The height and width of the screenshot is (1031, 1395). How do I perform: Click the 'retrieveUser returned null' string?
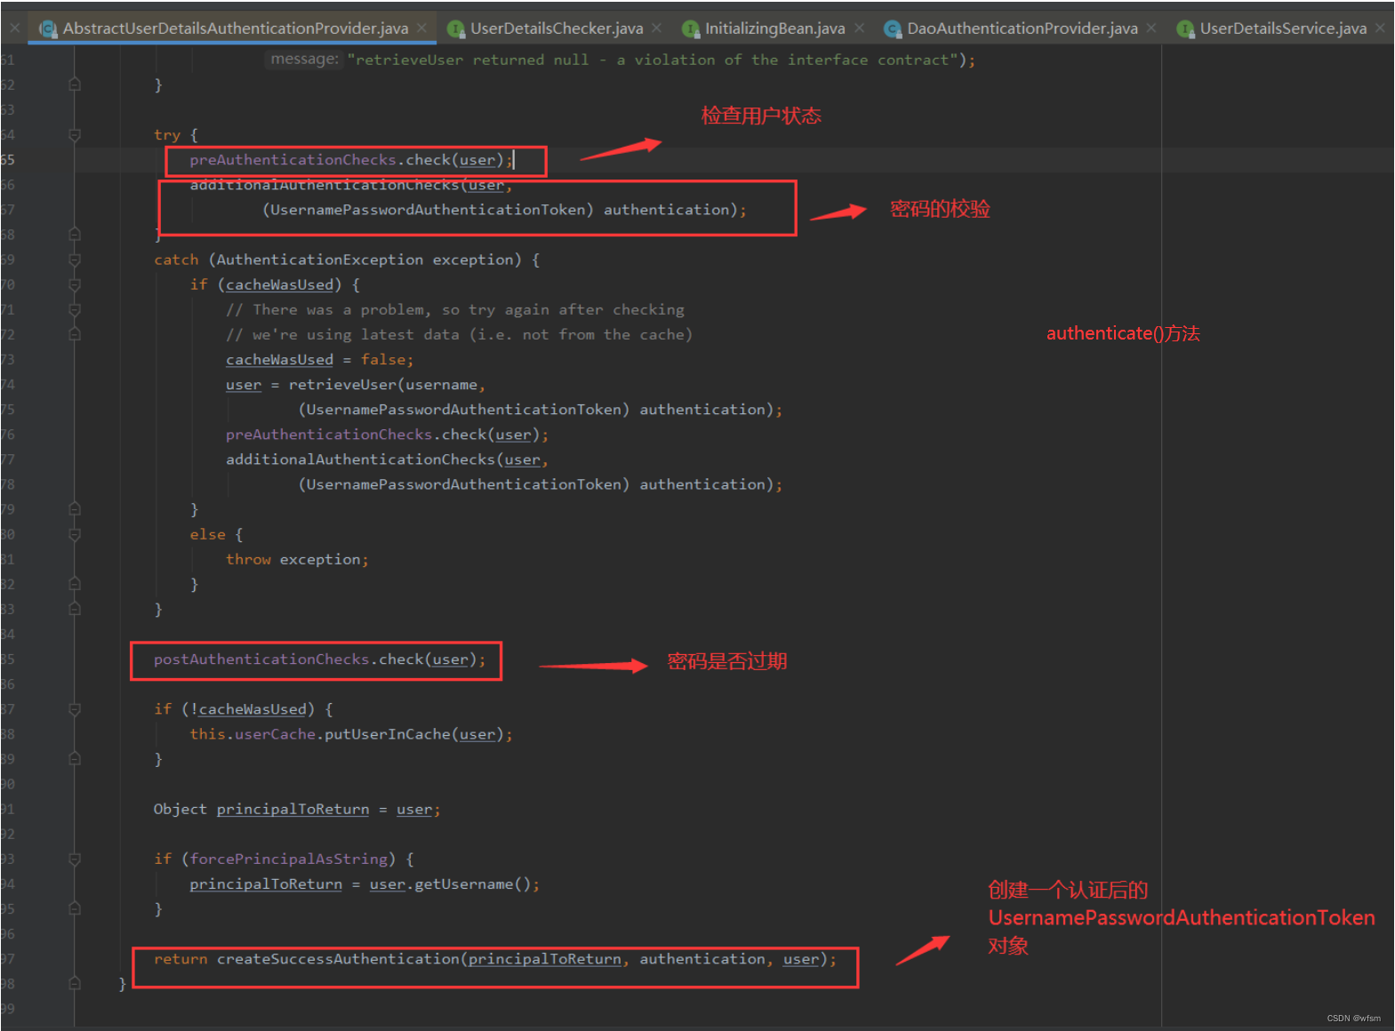(653, 60)
